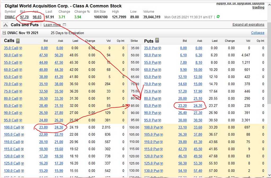The image size is (271, 178).
Task: Click the arrow icon next to 50.0 Call
Action: [x=21, y=56]
